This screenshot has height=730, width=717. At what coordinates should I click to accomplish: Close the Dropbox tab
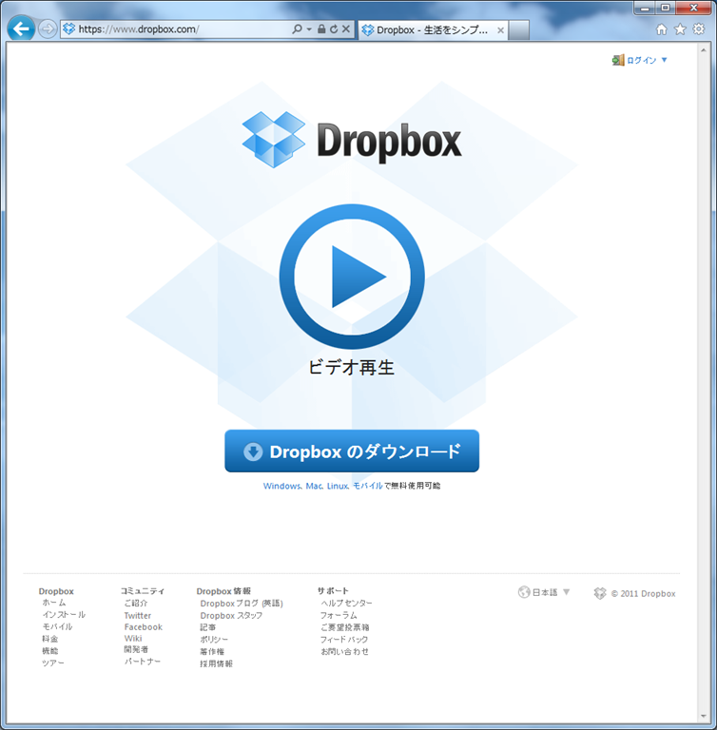tap(500, 30)
